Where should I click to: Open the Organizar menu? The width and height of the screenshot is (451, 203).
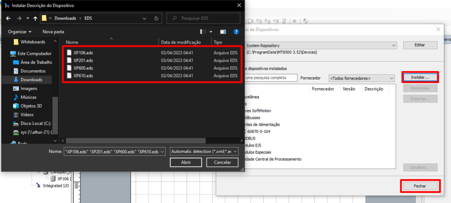(20, 32)
